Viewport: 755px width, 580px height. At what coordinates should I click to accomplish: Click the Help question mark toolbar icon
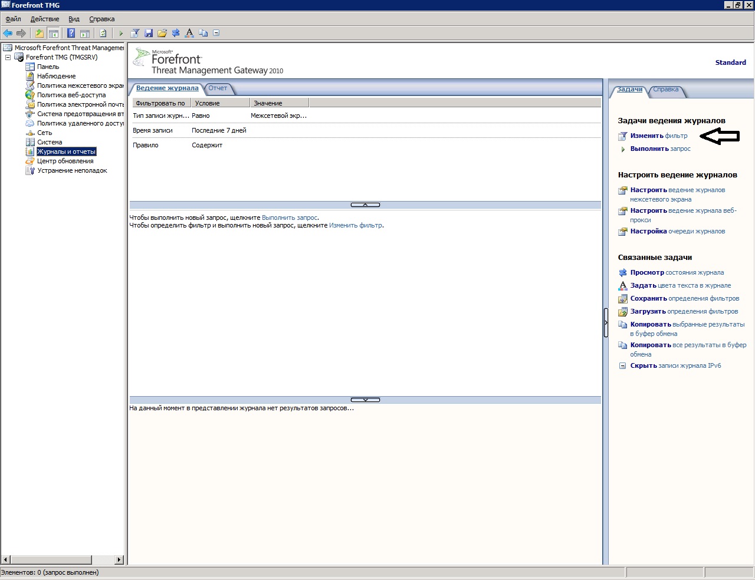[x=71, y=33]
